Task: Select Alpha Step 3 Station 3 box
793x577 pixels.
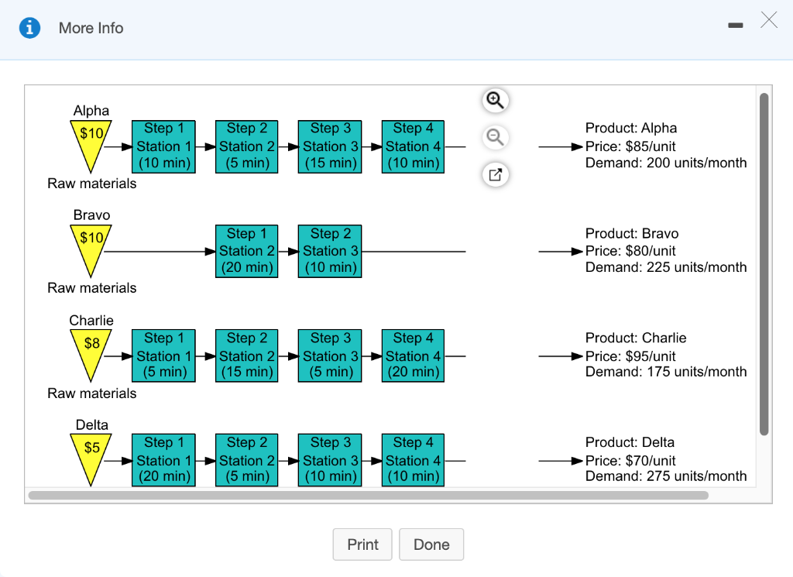Action: (x=330, y=146)
